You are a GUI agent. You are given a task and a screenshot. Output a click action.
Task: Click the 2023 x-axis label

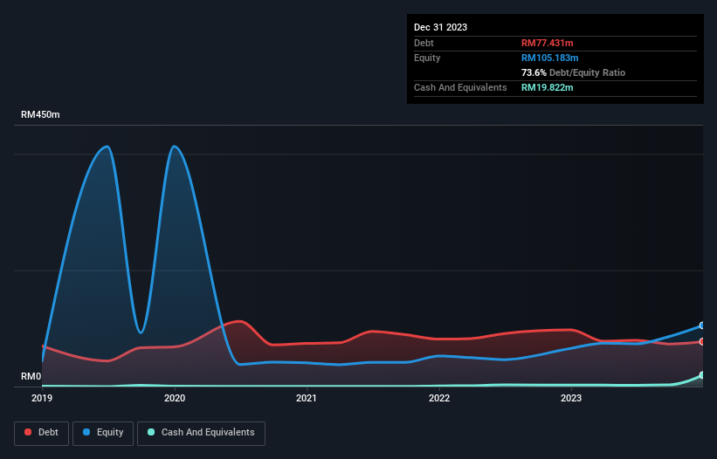571,398
